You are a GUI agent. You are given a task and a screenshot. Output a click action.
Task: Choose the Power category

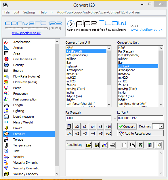click(29, 128)
